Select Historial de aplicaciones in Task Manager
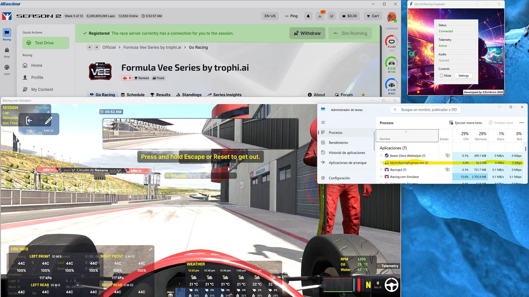This screenshot has height=297, width=529. (346, 153)
